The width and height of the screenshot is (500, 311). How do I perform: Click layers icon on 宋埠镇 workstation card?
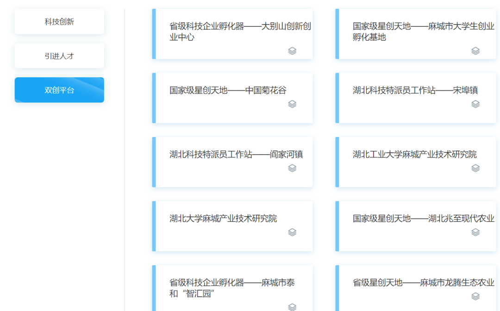click(475, 104)
